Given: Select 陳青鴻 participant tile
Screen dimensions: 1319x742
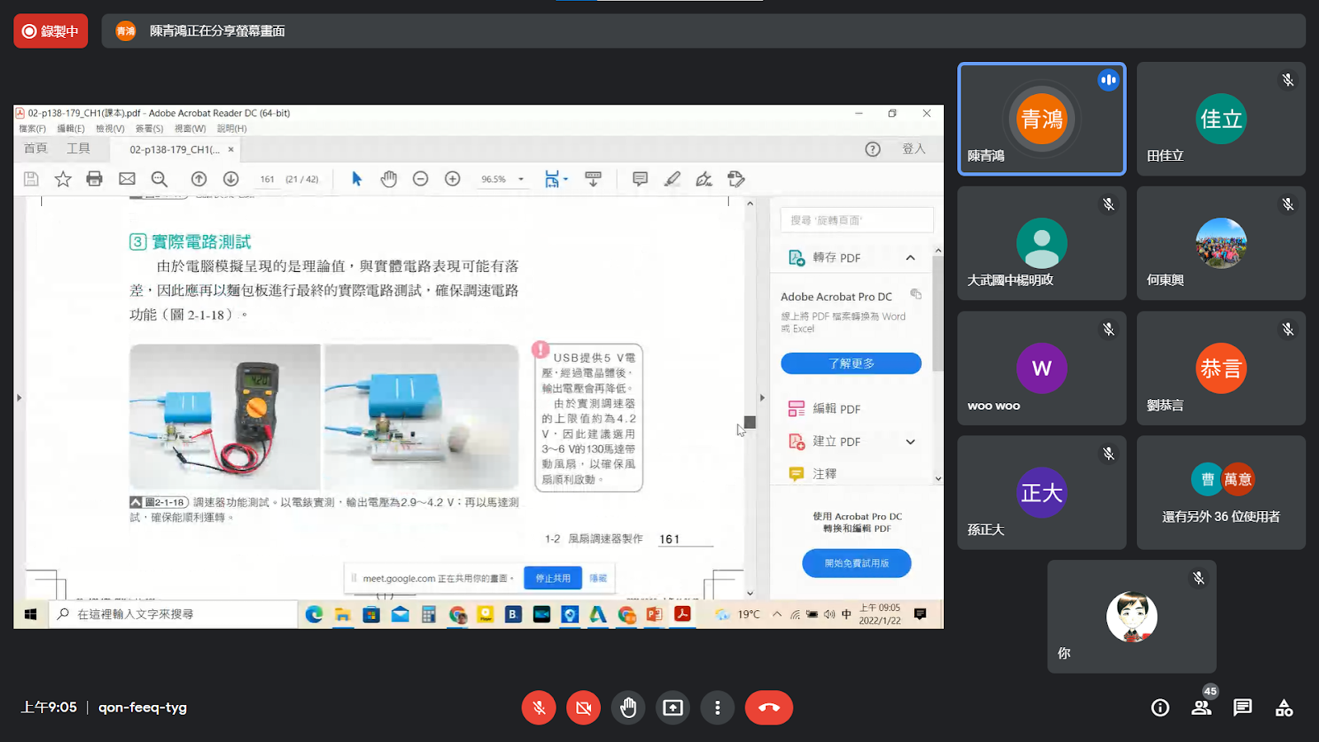Looking at the screenshot, I should click(1042, 119).
